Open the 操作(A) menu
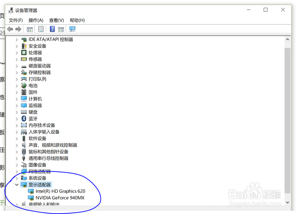This screenshot has height=214, width=298. click(x=36, y=20)
